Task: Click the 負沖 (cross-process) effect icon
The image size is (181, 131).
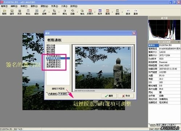Action: click(100, 12)
